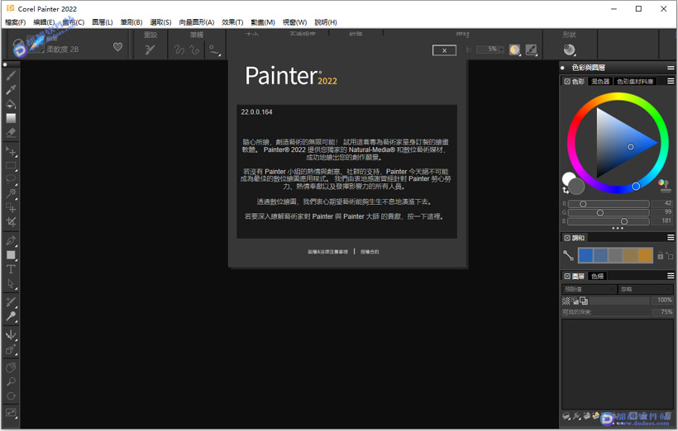
Task: Open the license agreement link
Action: click(370, 252)
